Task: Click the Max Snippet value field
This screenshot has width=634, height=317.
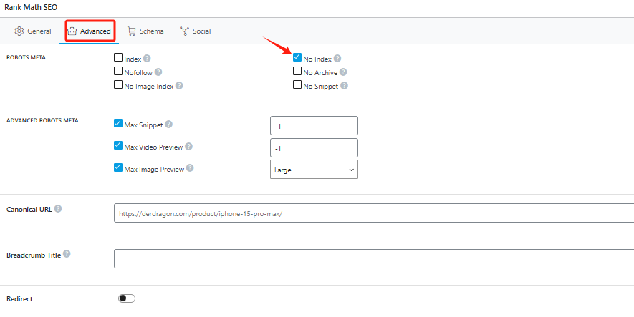Action: point(314,125)
